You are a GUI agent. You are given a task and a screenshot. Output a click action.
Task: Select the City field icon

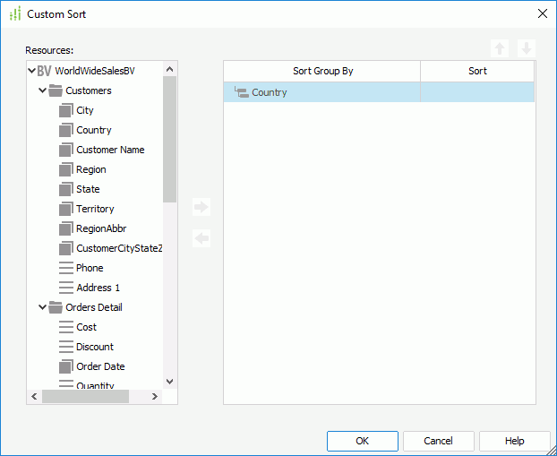pyautogui.click(x=65, y=110)
